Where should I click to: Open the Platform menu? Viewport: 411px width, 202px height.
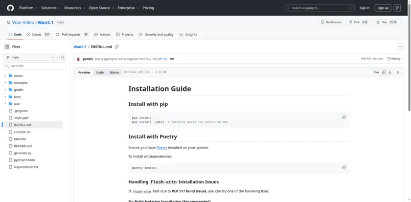(x=28, y=8)
